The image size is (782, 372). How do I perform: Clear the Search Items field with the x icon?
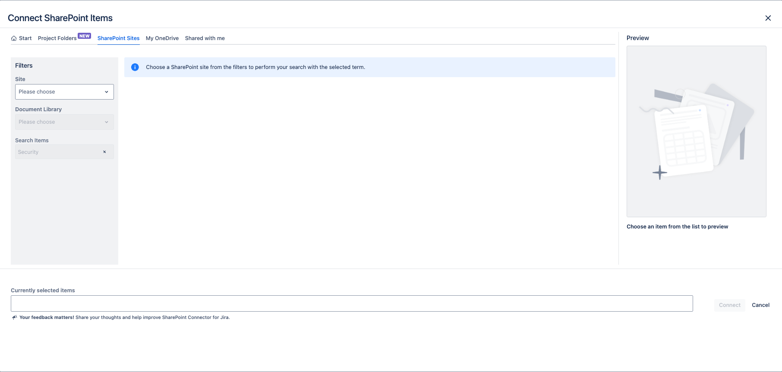click(104, 152)
